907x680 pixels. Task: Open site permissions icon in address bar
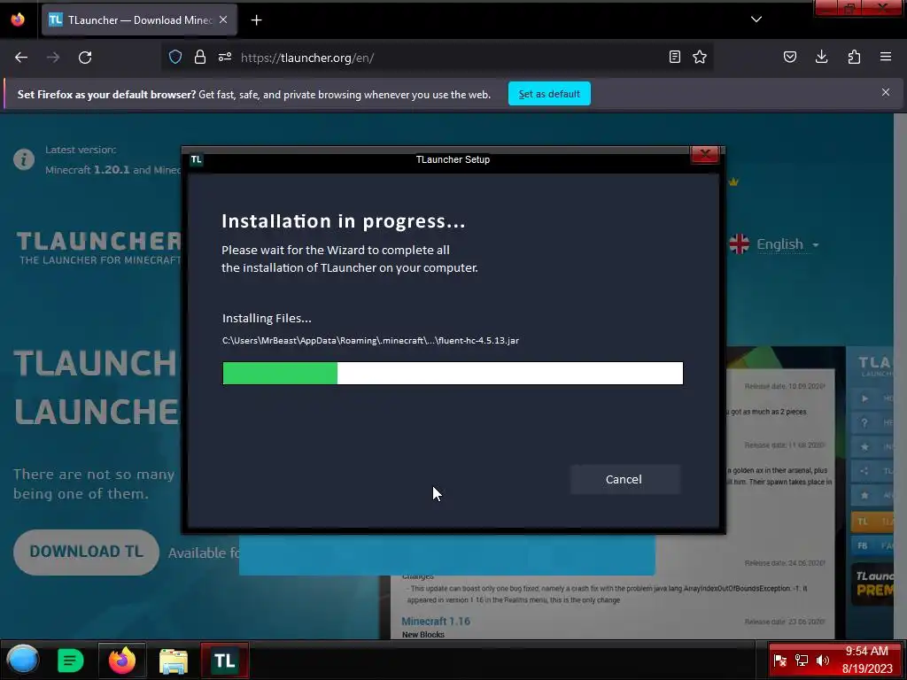pyautogui.click(x=224, y=57)
